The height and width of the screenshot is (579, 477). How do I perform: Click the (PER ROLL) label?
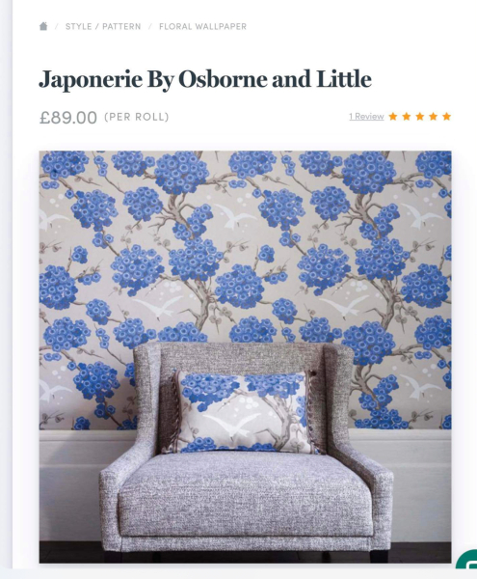(137, 117)
